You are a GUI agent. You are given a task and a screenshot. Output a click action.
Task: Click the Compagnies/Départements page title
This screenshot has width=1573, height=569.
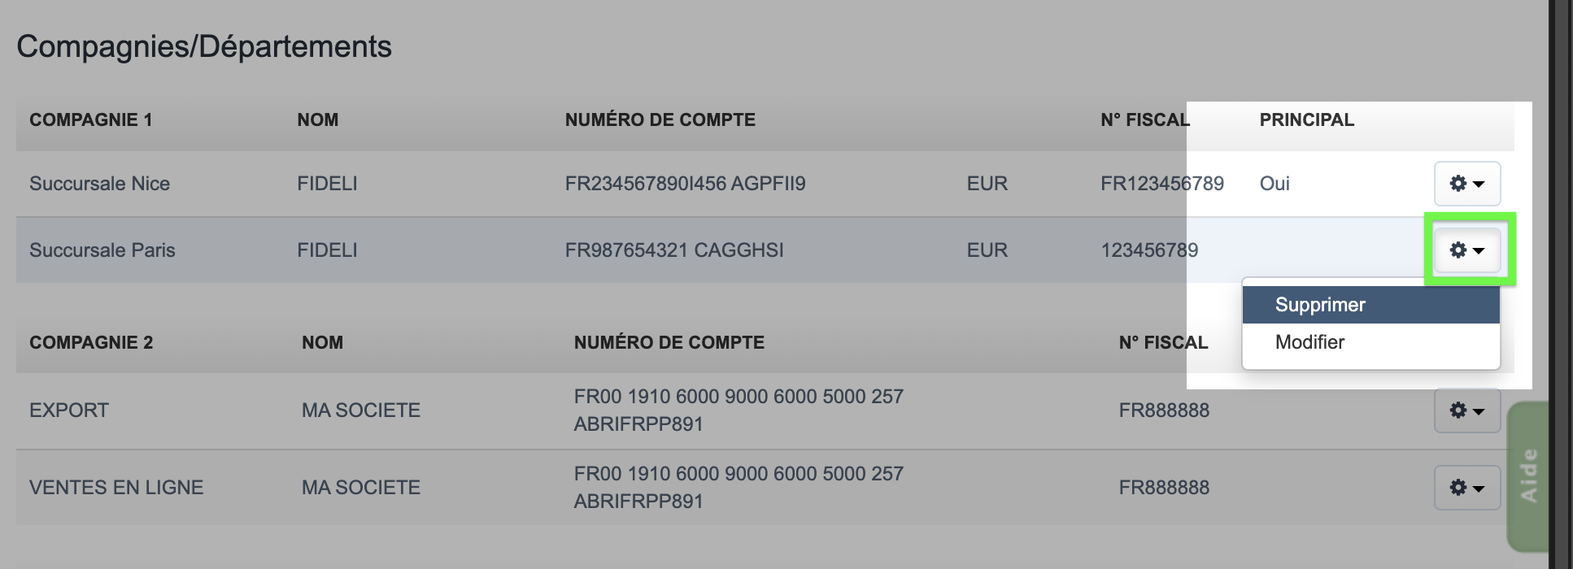pos(205,46)
